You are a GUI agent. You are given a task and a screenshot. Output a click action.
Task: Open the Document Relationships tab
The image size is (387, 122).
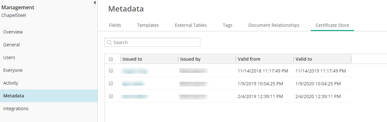click(274, 25)
